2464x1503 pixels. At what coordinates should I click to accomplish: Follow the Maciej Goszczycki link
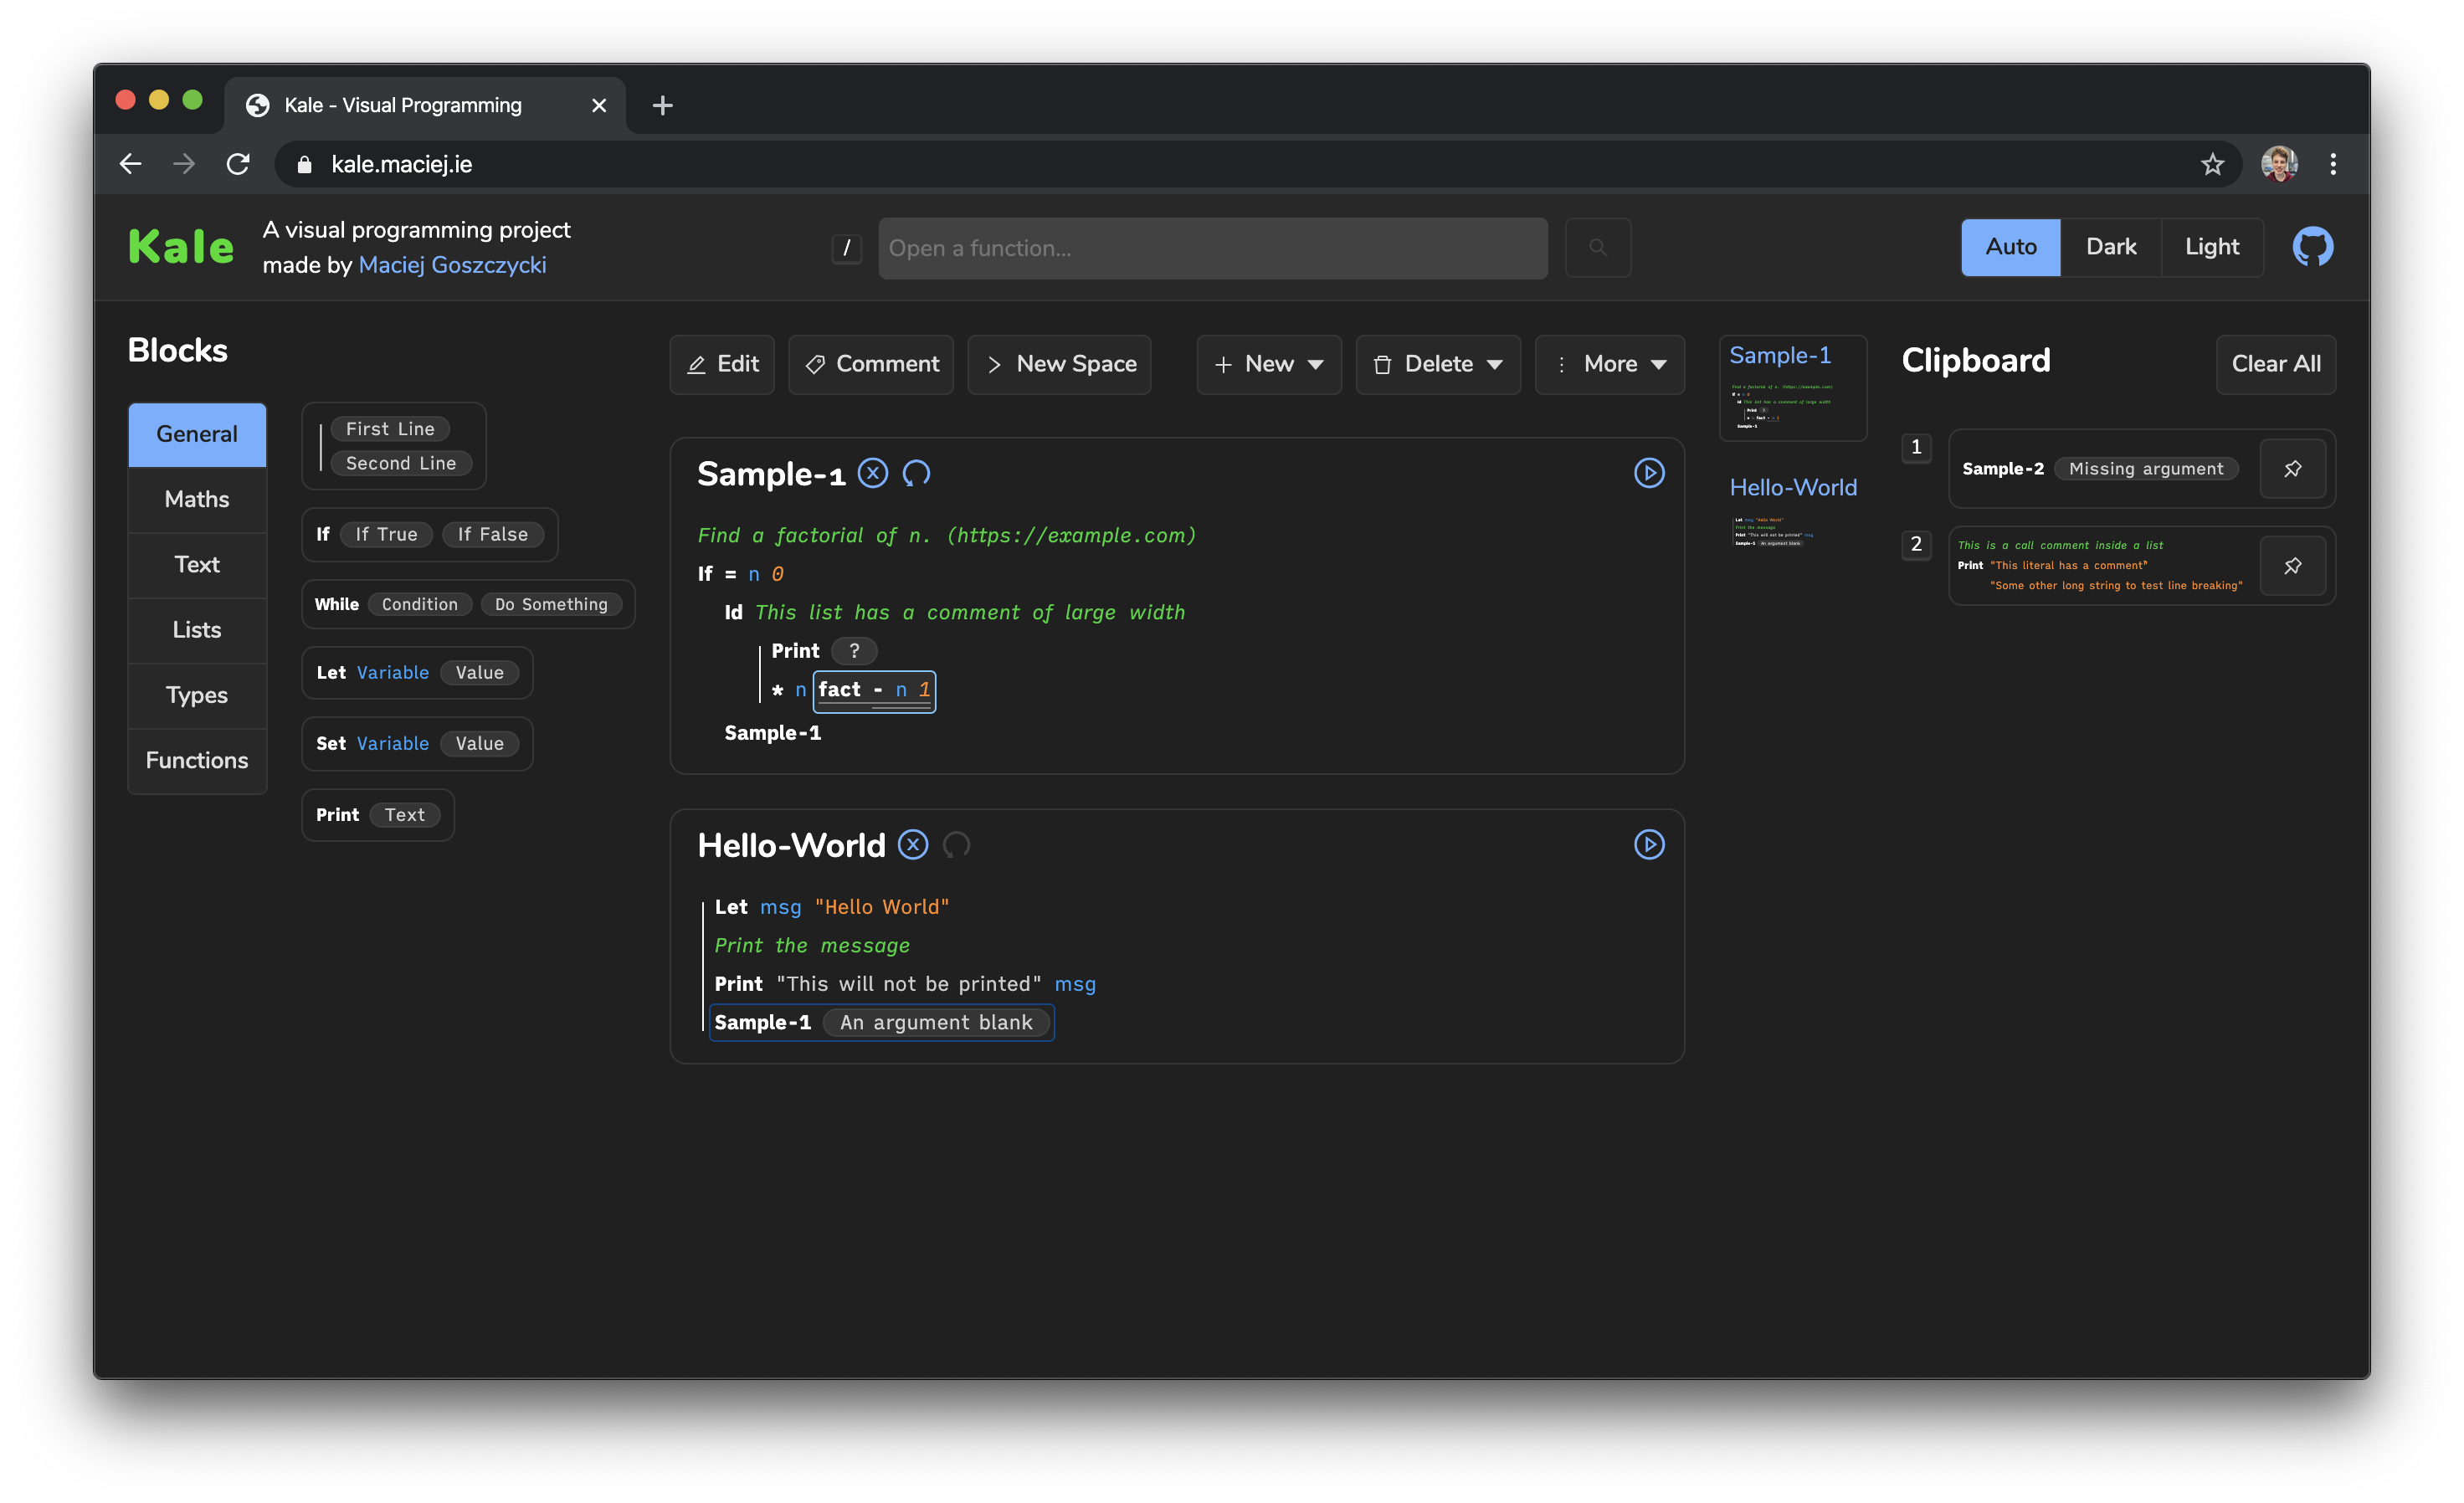click(452, 265)
